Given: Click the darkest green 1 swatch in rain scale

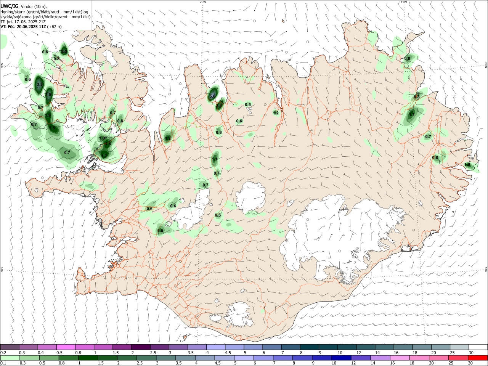Looking at the screenshot, I should (88, 358).
